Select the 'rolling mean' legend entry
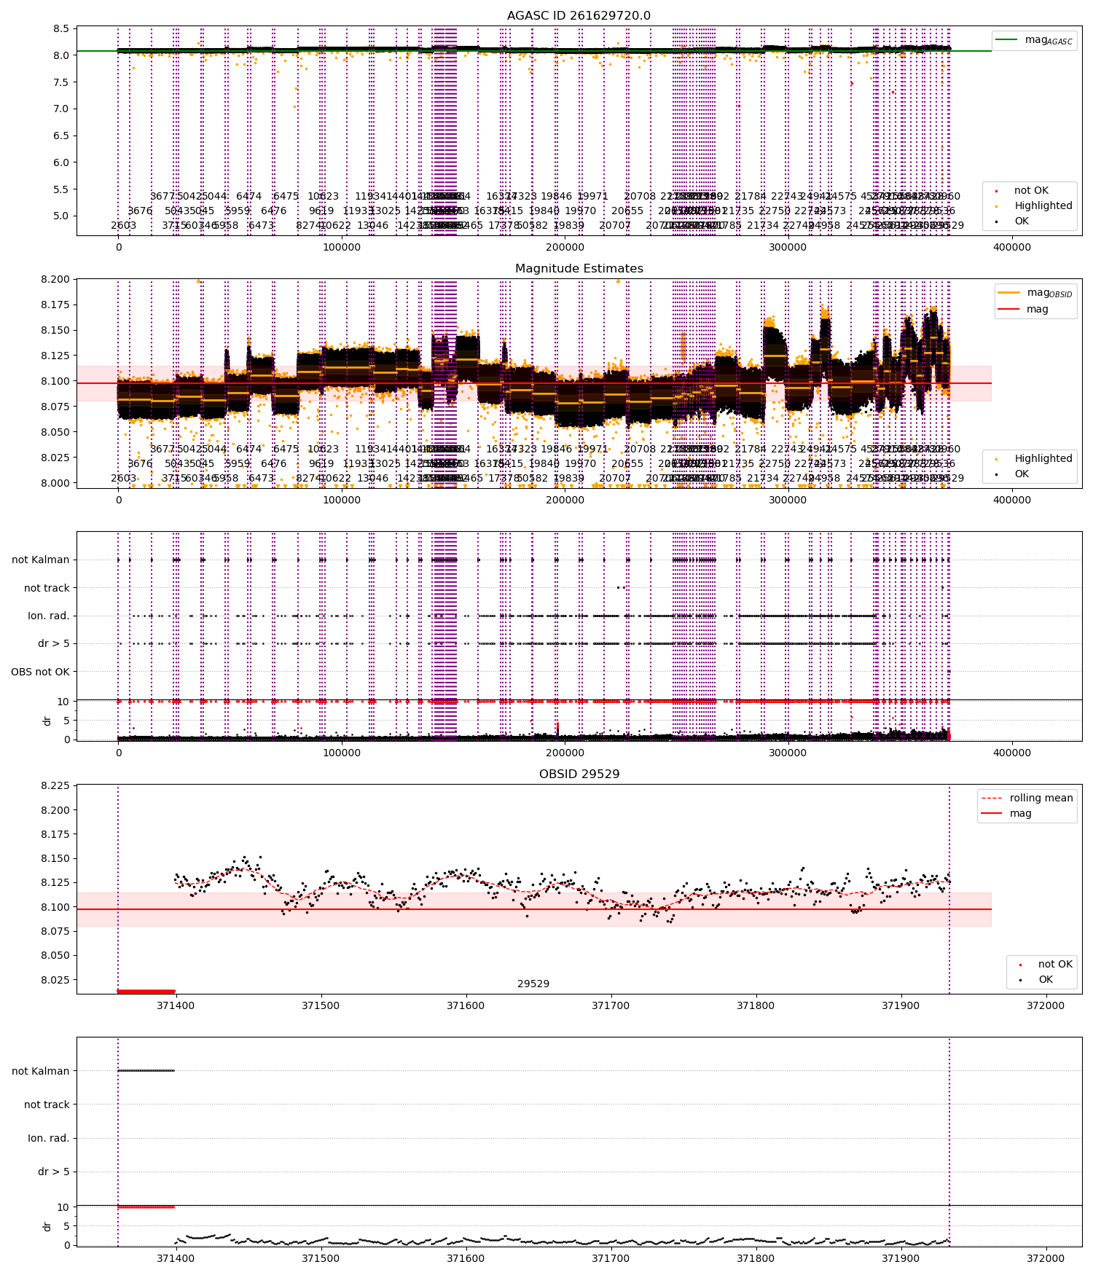This screenshot has width=1093, height=1275. pyautogui.click(x=1027, y=798)
